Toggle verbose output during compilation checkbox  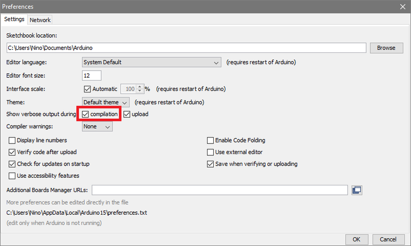pos(86,114)
